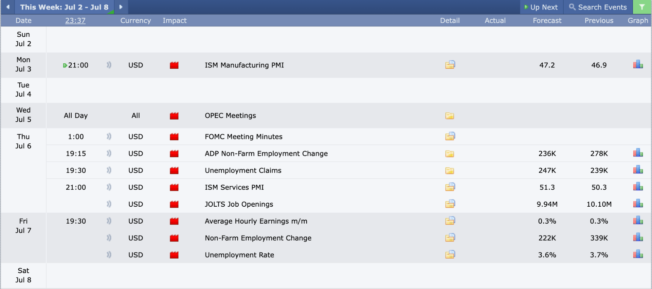Show graph for ISM Manufacturing PMI

[638, 64]
